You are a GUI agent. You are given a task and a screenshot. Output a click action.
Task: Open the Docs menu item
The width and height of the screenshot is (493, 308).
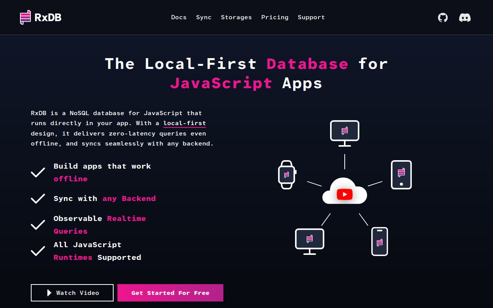(x=179, y=17)
